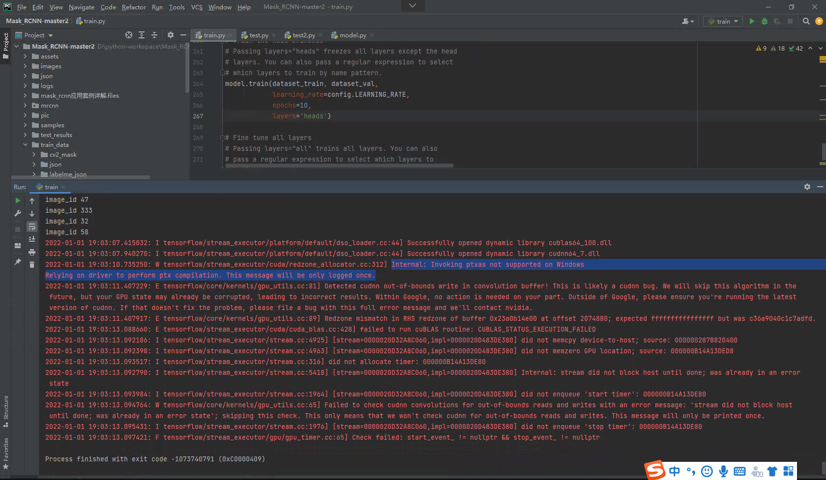Restore layout icon in Run sidebar
This screenshot has height=480, width=826.
pos(18,246)
